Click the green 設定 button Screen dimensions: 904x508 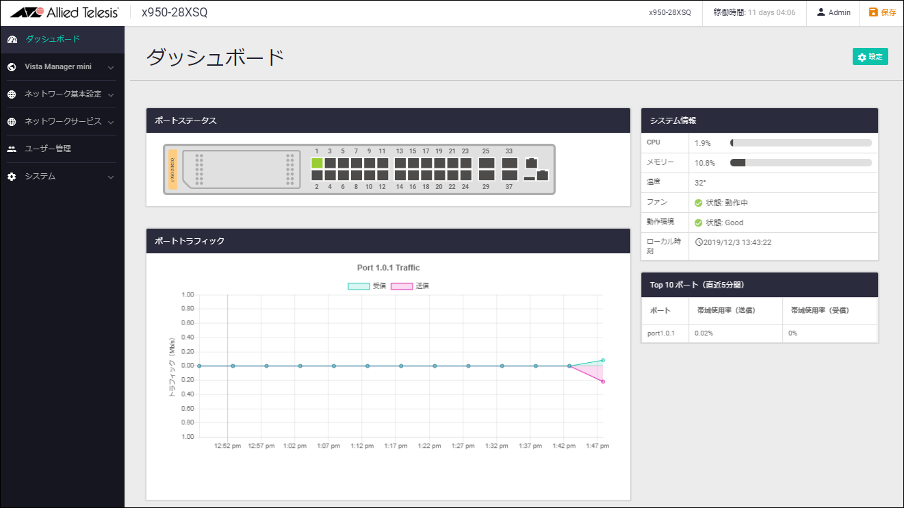click(x=870, y=57)
